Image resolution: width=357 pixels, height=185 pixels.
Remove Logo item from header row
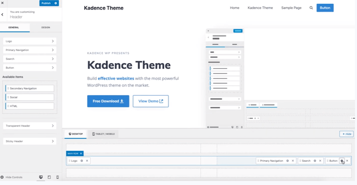[x=87, y=161]
